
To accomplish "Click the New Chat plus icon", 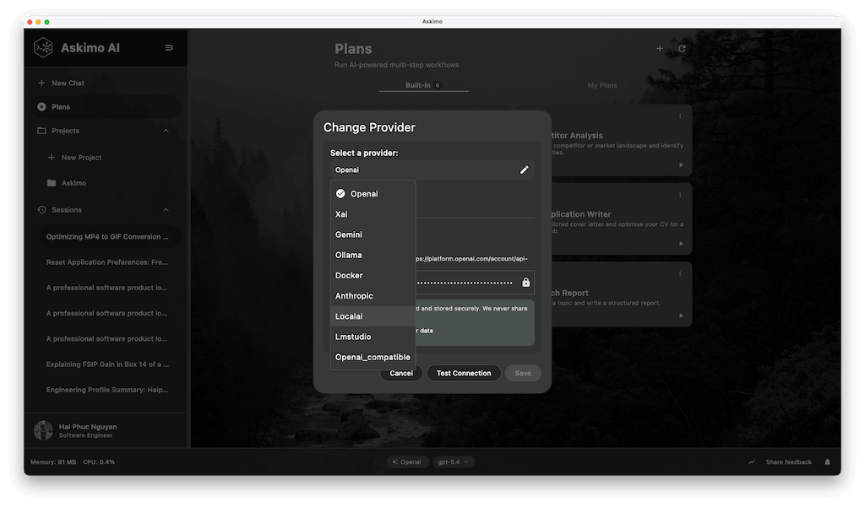I will pos(41,83).
